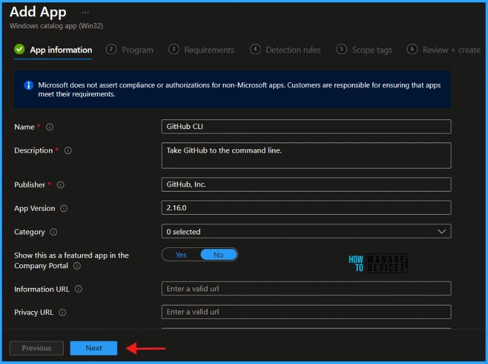The image size is (488, 364).
Task: Click the Name field containing GitHub CLI
Action: (306, 127)
